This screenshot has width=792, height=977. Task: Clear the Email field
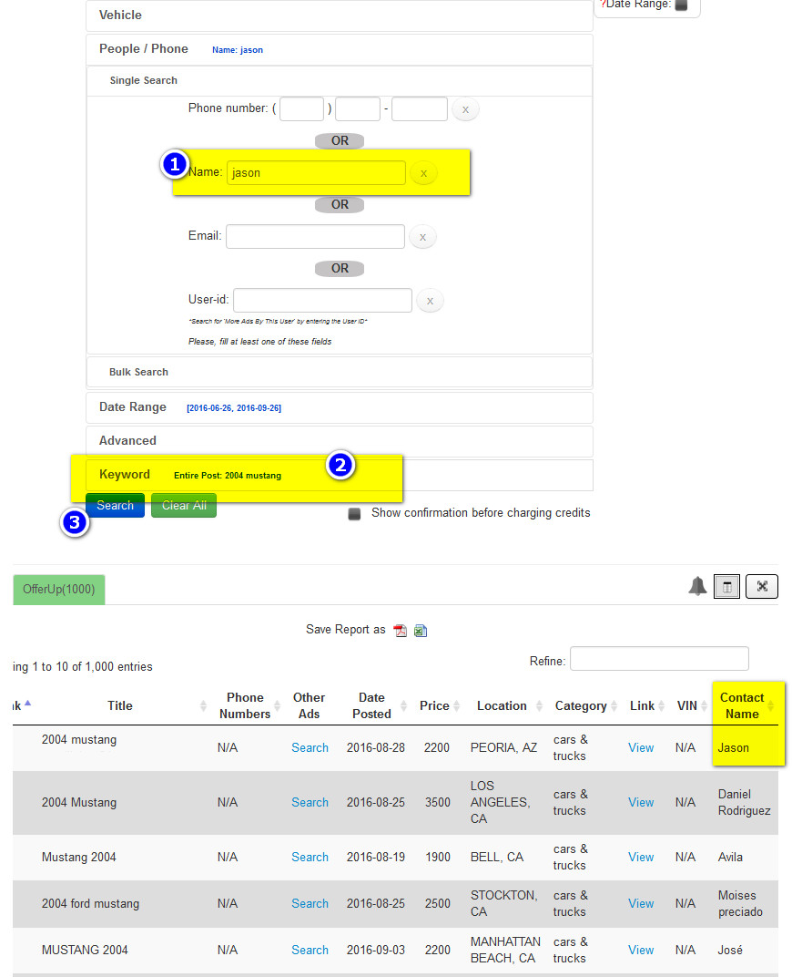(423, 237)
